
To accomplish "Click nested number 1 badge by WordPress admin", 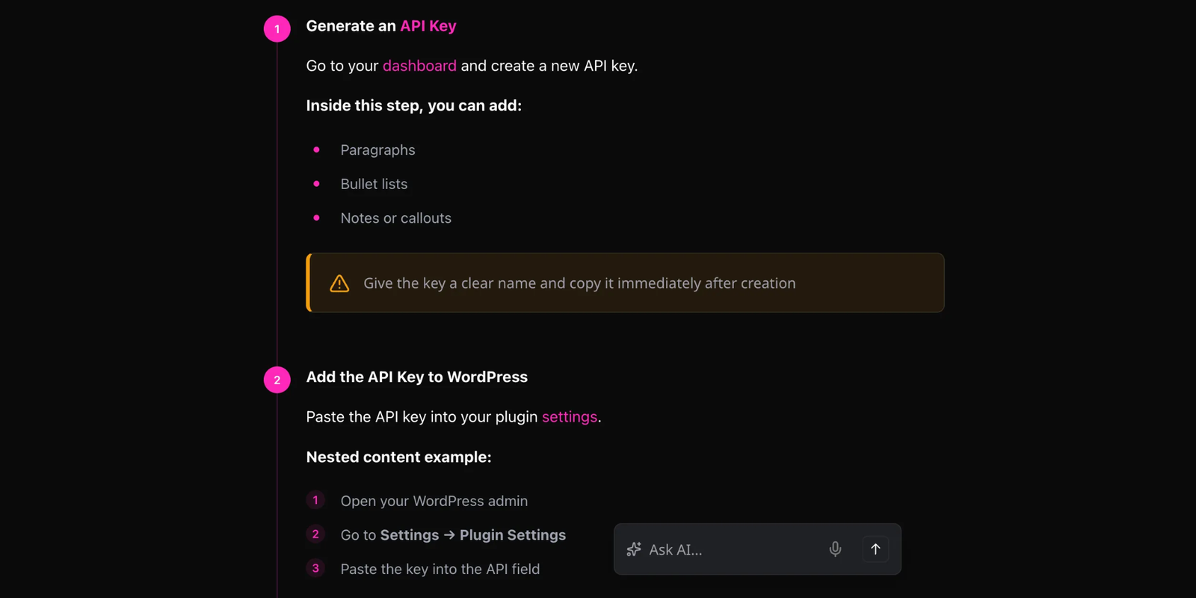I will point(315,500).
